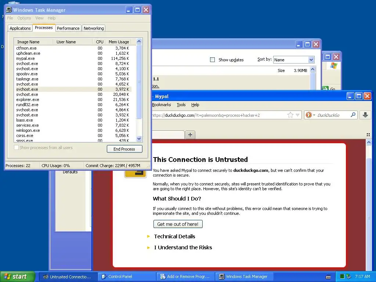This screenshot has width=376, height=282.
Task: Switch to the Applications tab
Action: tap(20, 28)
